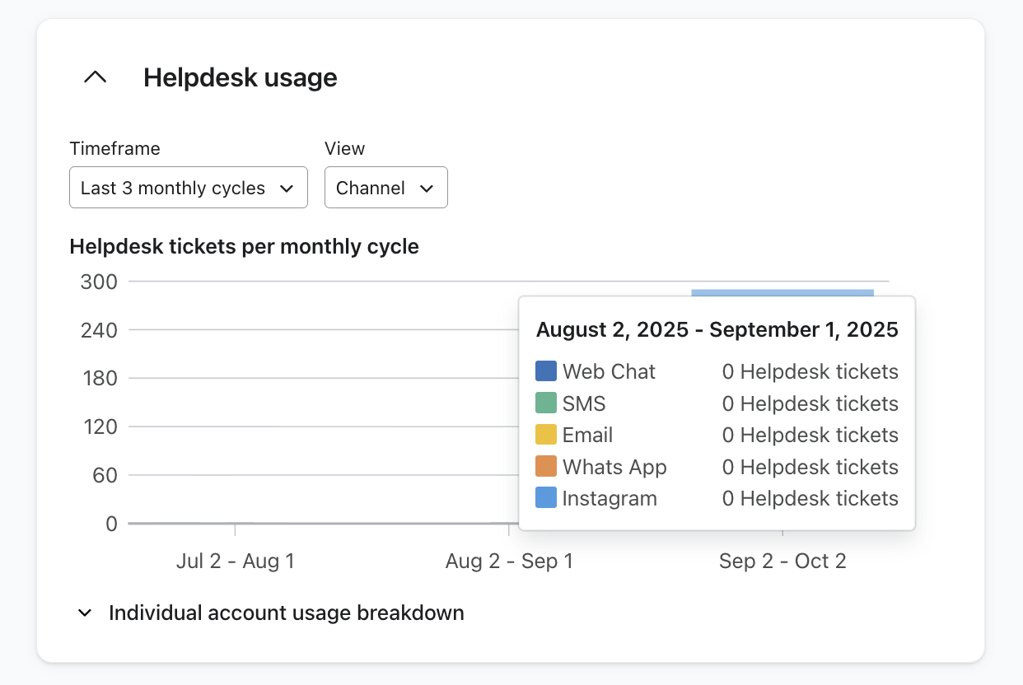Click the tooltip date range title
1023x685 pixels.
tap(717, 330)
